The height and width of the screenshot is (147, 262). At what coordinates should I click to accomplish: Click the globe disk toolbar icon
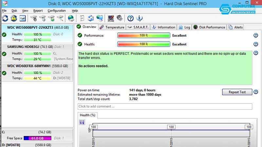(71, 18)
